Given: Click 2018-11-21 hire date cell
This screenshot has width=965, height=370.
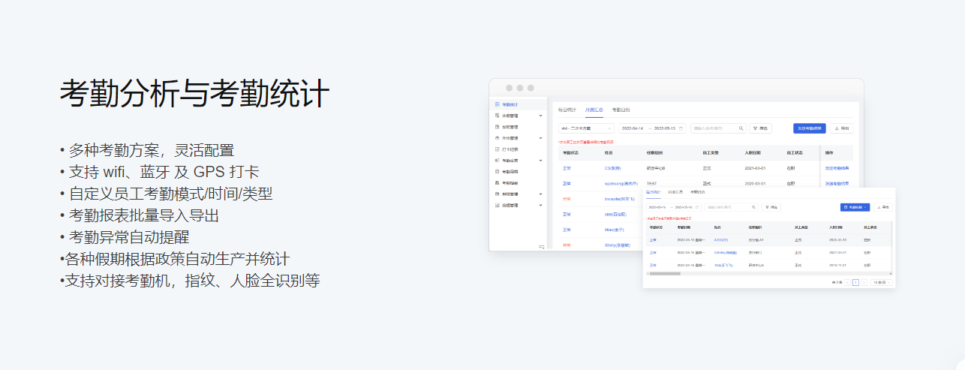Looking at the screenshot, I should click(x=837, y=265).
